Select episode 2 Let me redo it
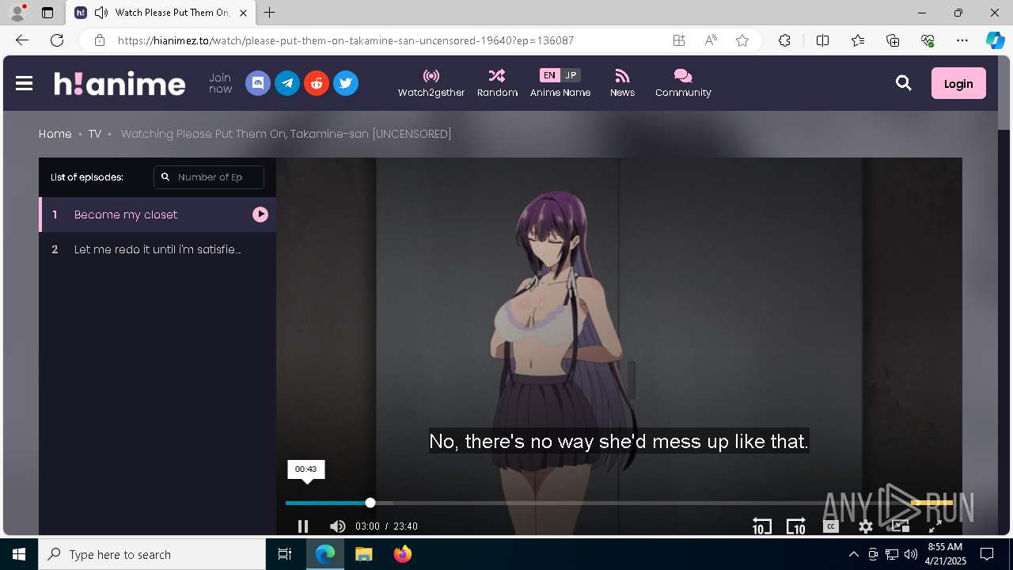The image size is (1013, 570). (157, 249)
